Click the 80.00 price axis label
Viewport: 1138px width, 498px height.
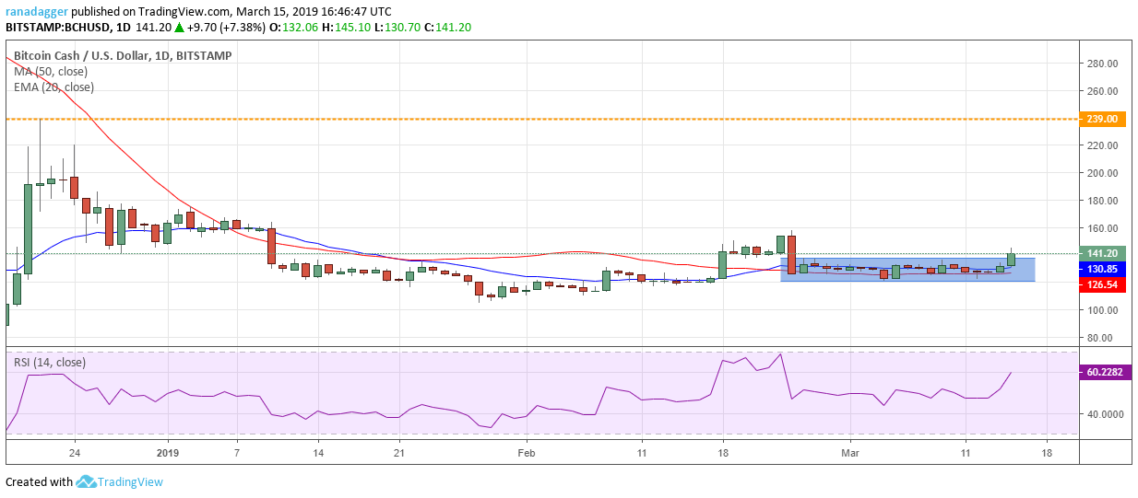1099,338
